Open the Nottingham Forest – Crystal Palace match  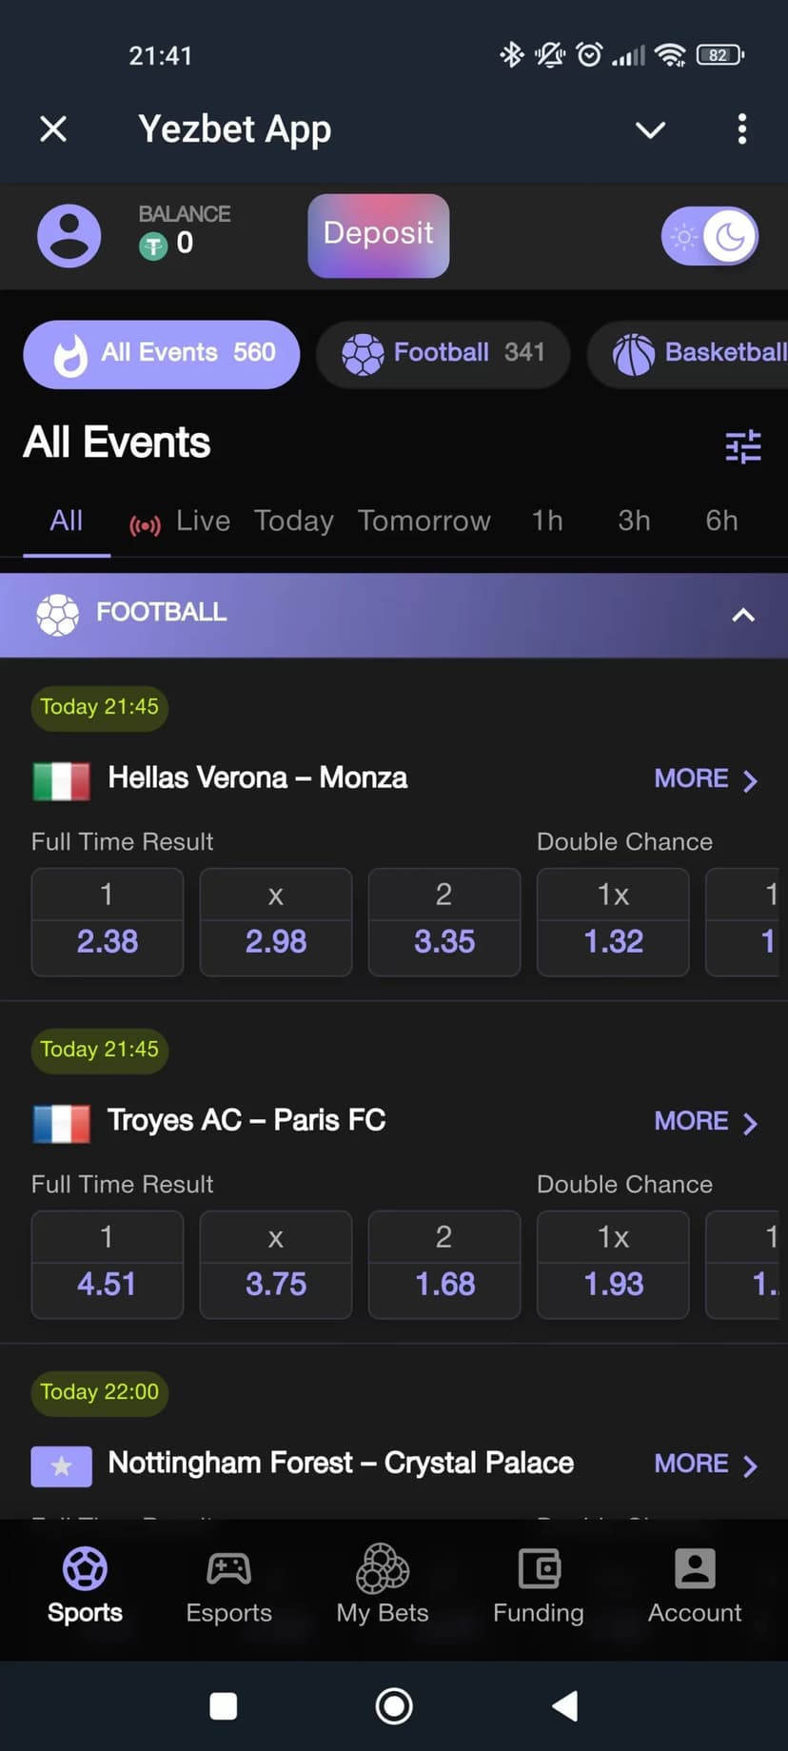tap(341, 1463)
